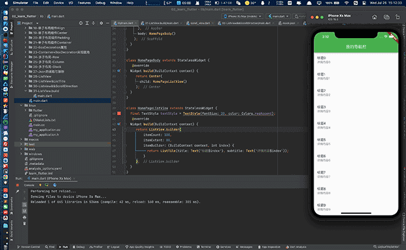Expand the macos folder
The width and height of the screenshot is (406, 250).
[21, 139]
